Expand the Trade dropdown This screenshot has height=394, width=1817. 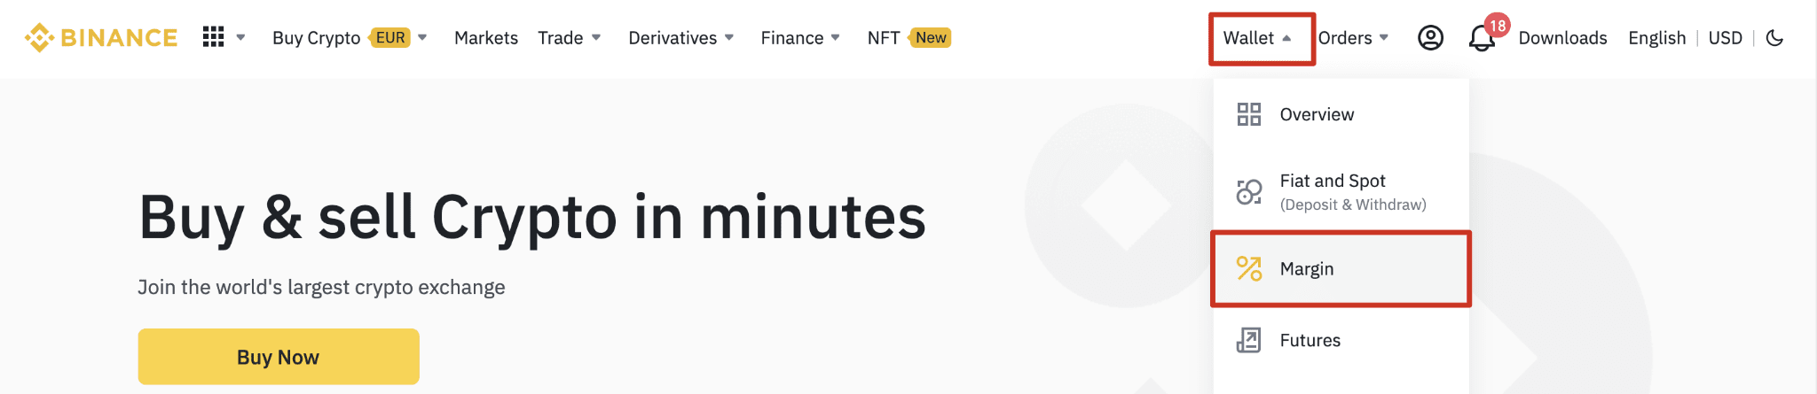(570, 38)
